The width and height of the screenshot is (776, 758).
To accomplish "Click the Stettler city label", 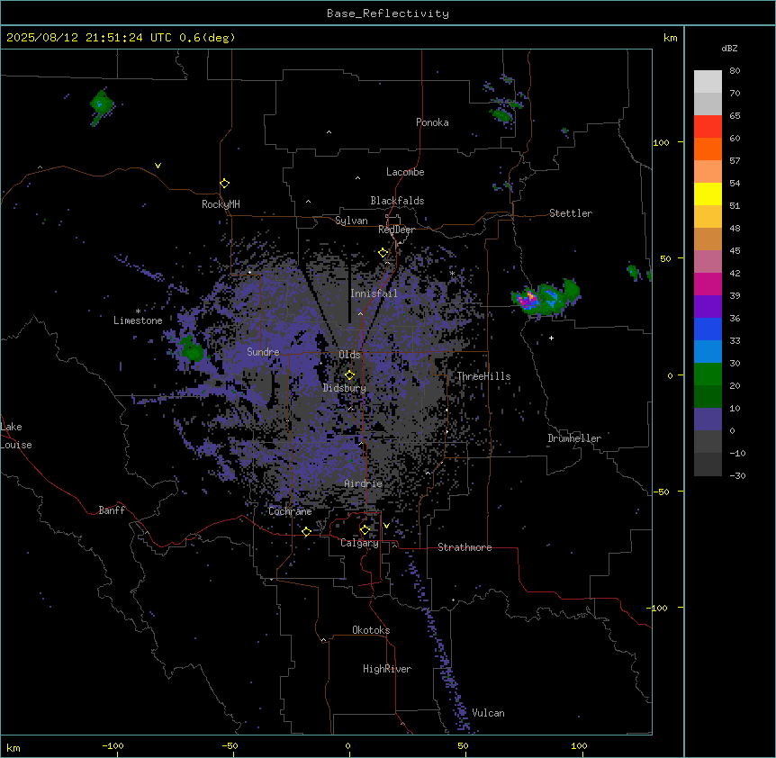I will click(570, 213).
